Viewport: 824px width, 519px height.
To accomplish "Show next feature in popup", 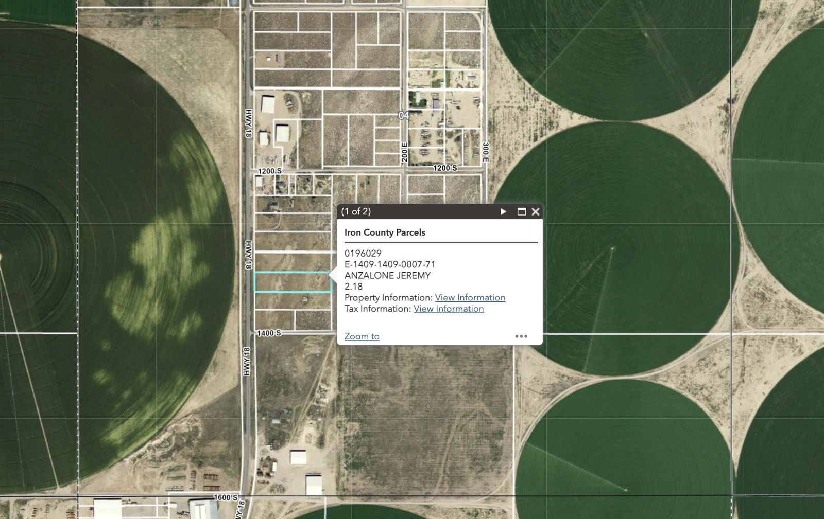I will [x=503, y=211].
